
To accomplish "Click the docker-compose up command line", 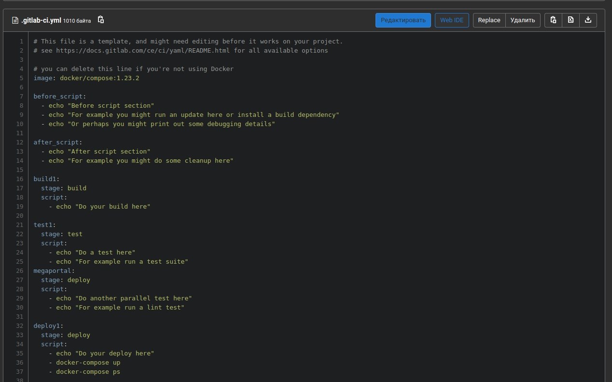I will point(88,363).
